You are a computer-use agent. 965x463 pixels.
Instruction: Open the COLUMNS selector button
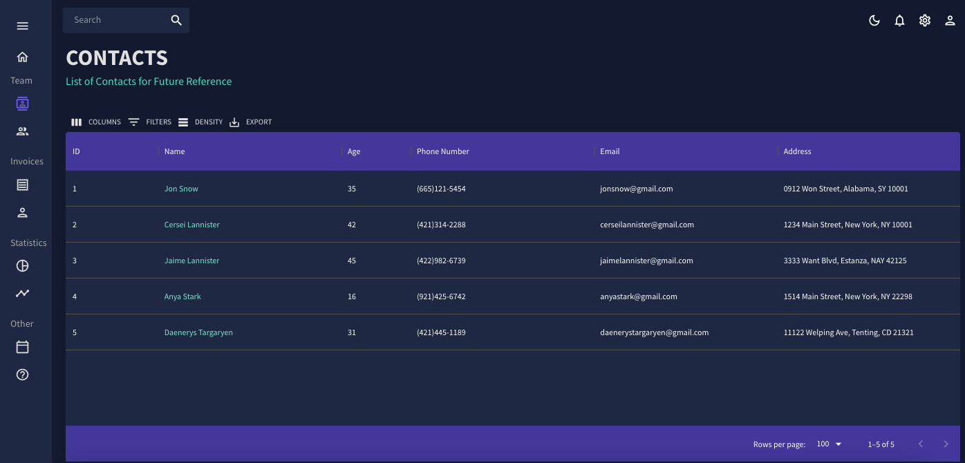(96, 122)
